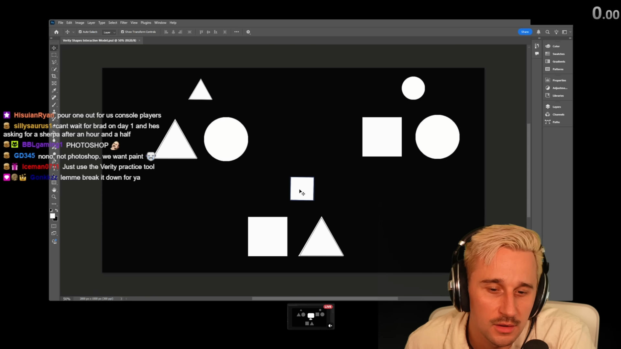Close the Verity Shapes document tab
The width and height of the screenshot is (621, 349).
point(139,40)
